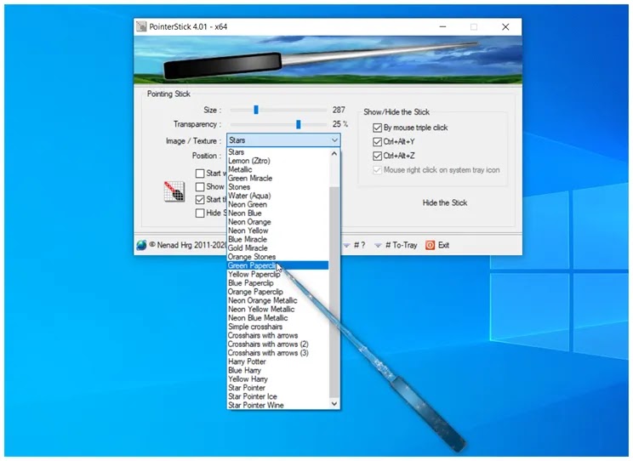633x461 pixels.
Task: Click the PointerStick title bar app icon
Action: [x=141, y=26]
